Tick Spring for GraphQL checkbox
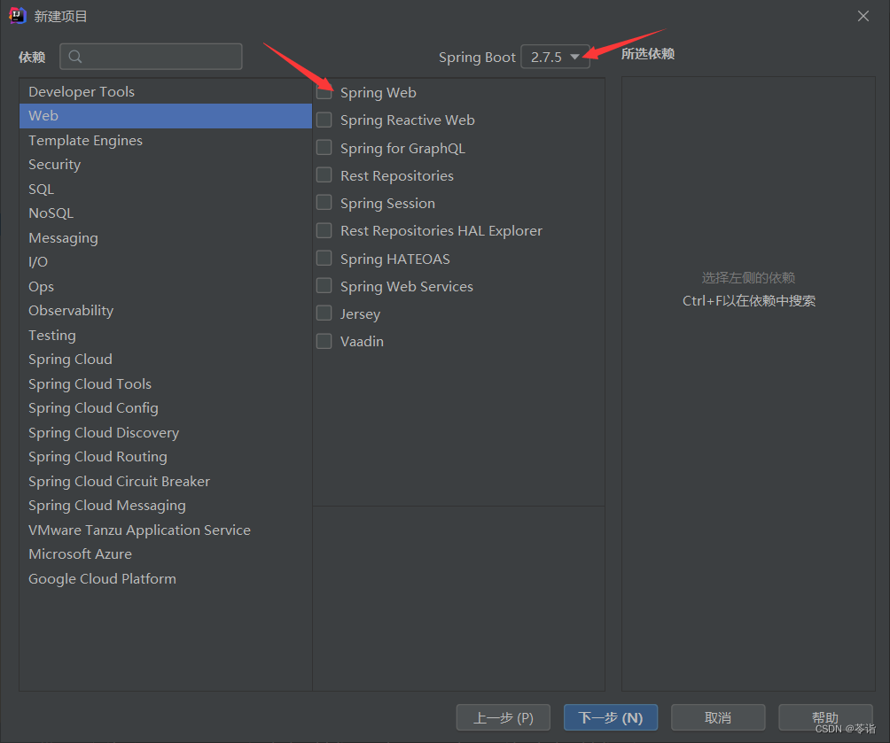This screenshot has height=743, width=890. point(324,148)
